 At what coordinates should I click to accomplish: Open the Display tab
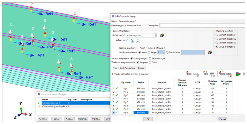(141, 68)
